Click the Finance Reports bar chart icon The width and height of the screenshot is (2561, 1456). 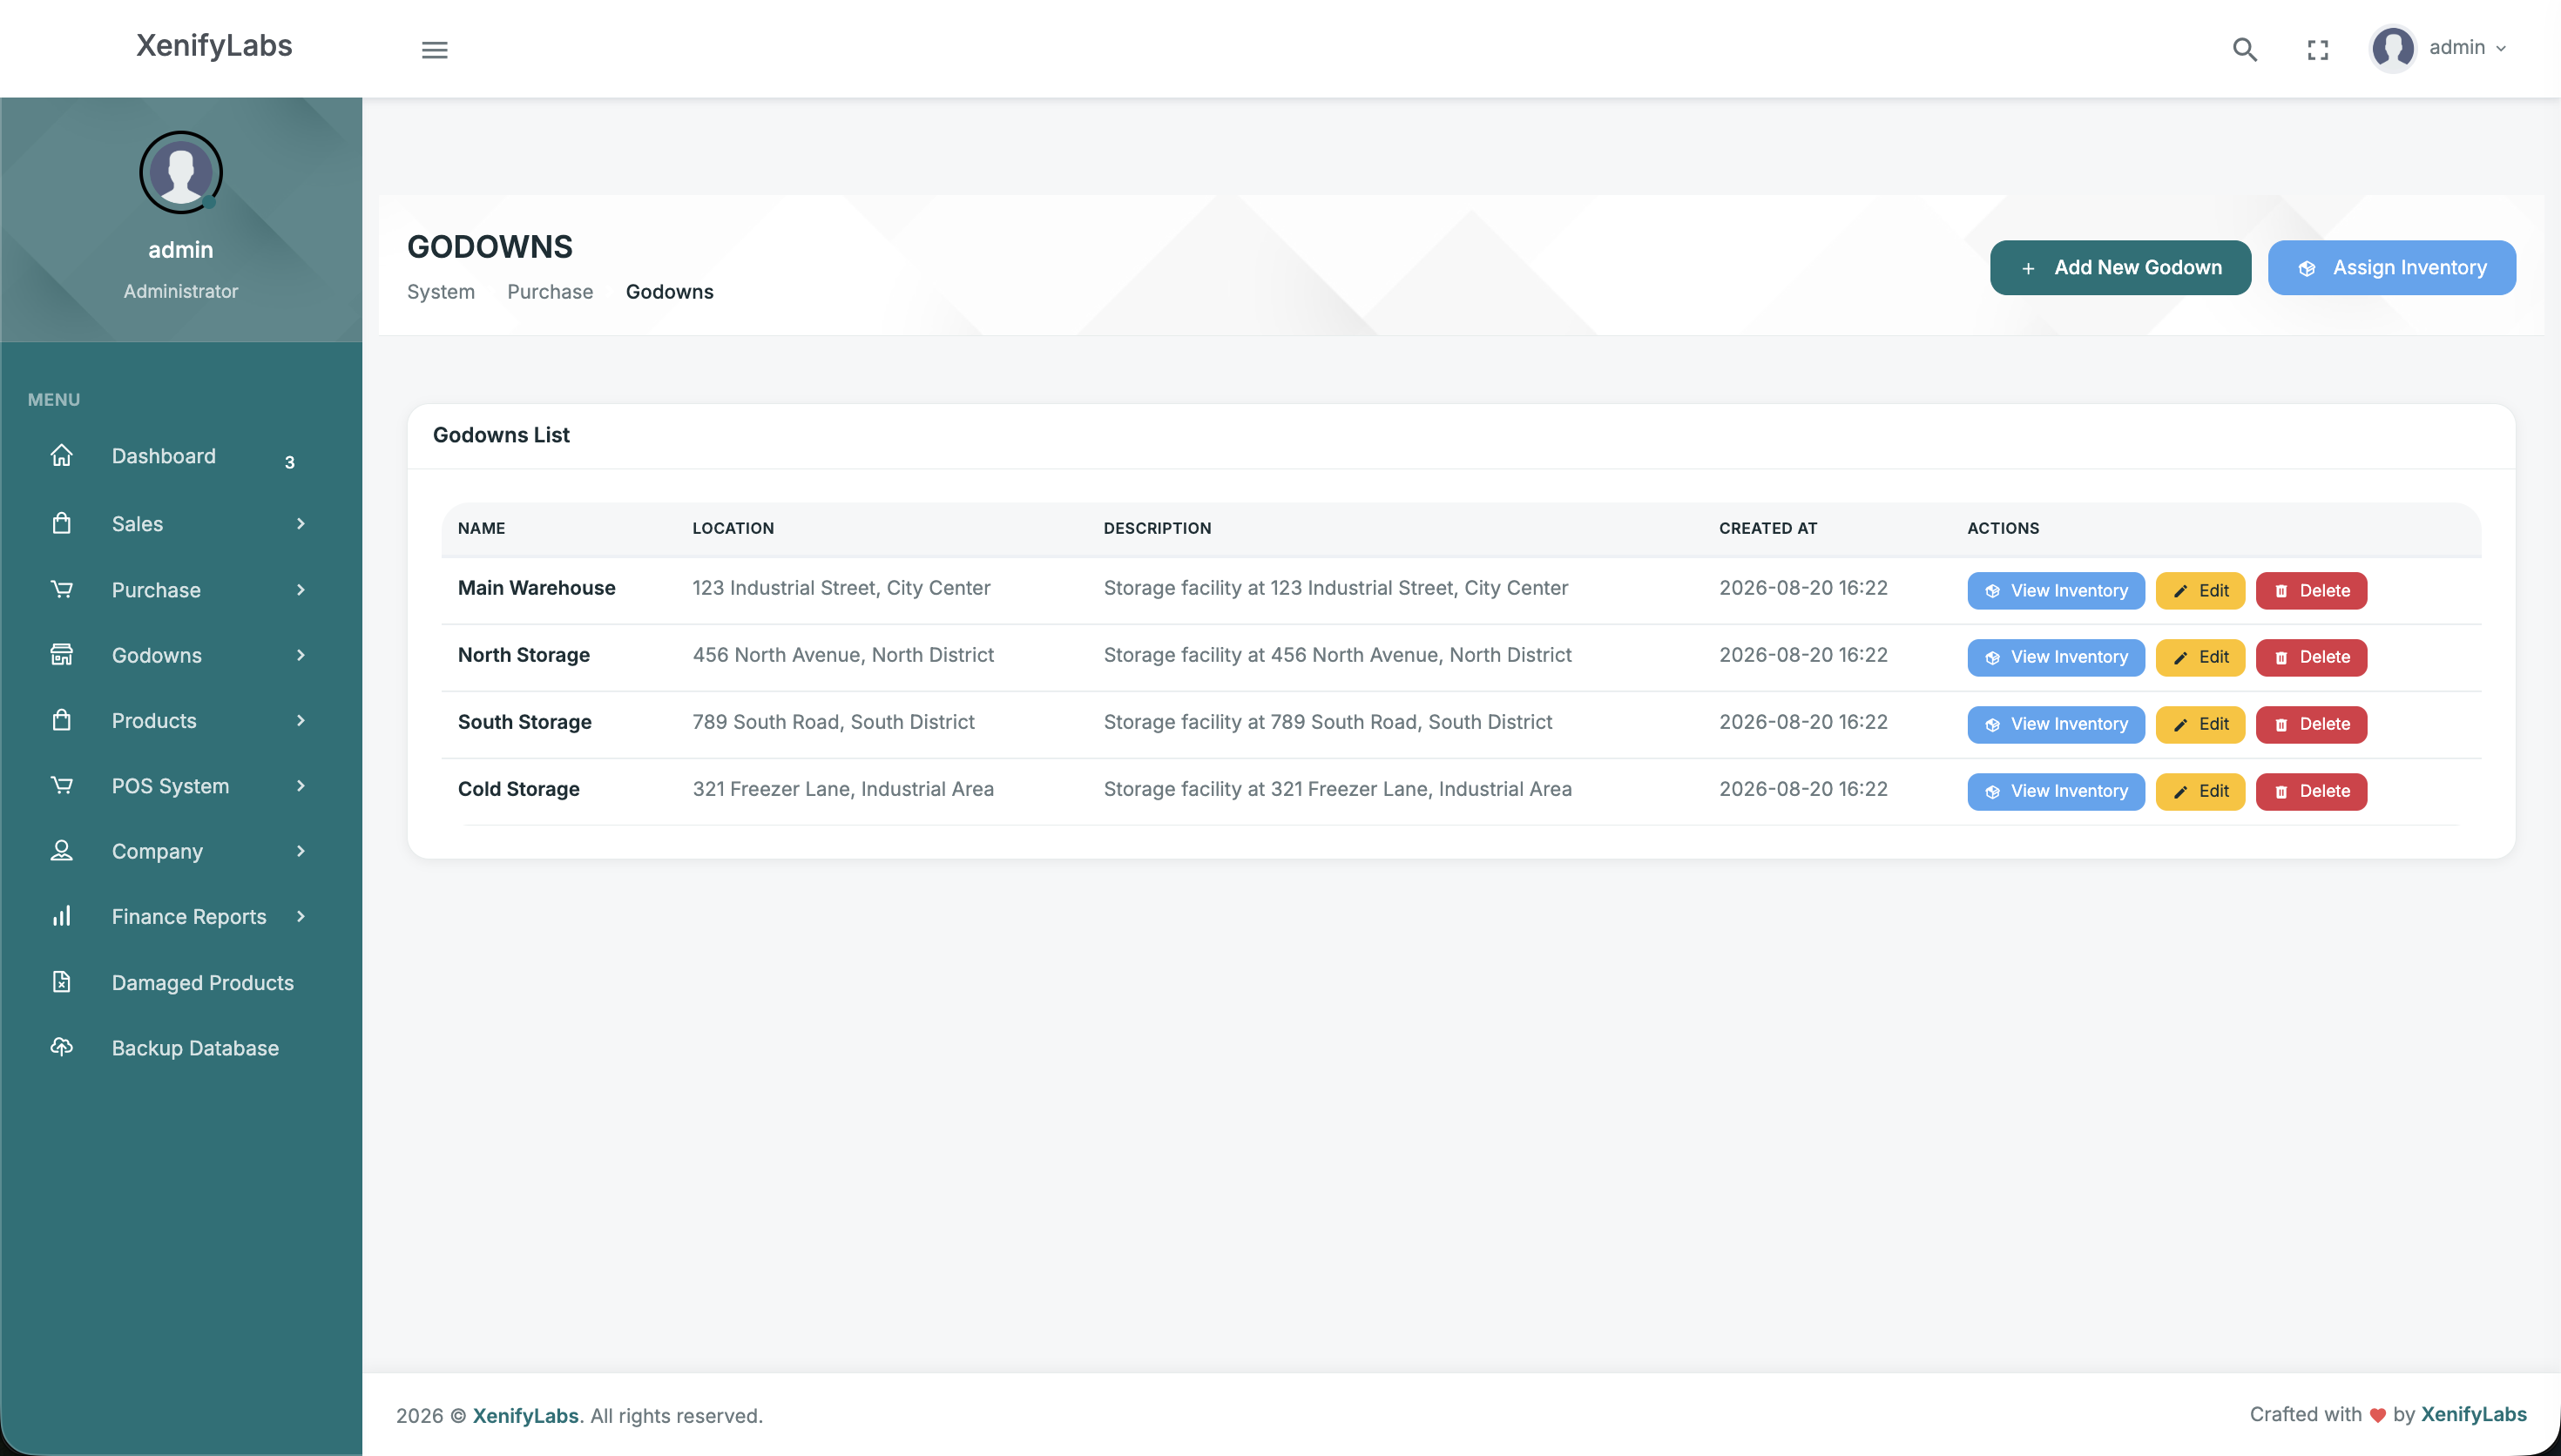62,916
